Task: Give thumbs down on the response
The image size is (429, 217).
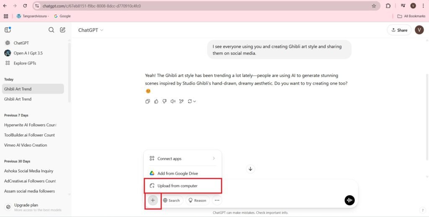Action: (164, 101)
